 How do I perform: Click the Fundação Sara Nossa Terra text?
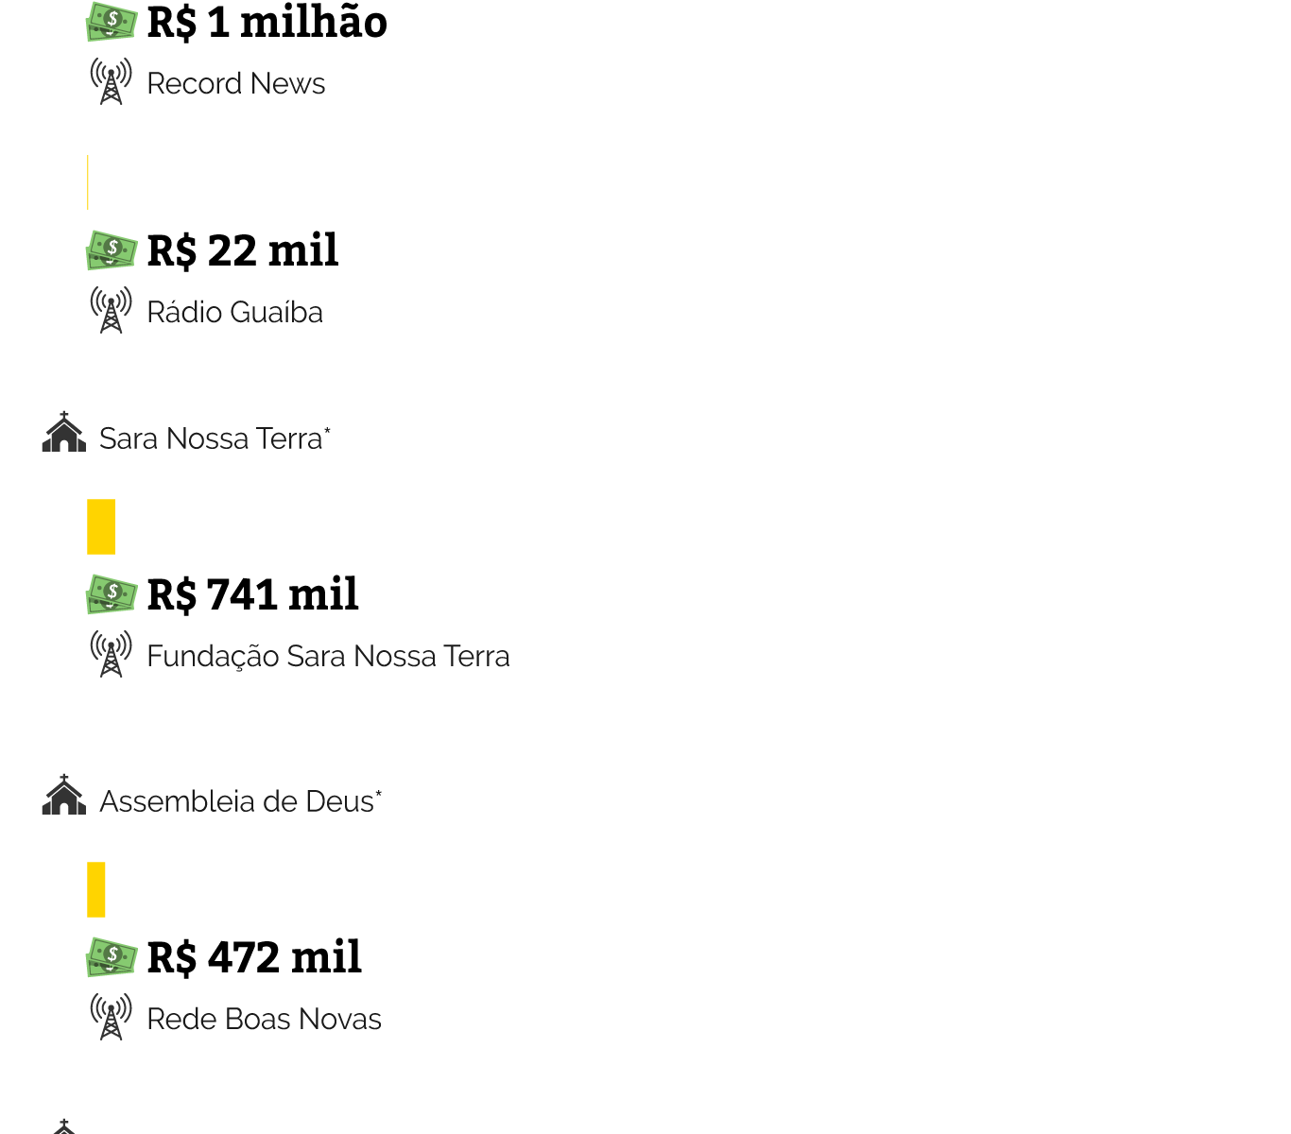[x=328, y=657]
